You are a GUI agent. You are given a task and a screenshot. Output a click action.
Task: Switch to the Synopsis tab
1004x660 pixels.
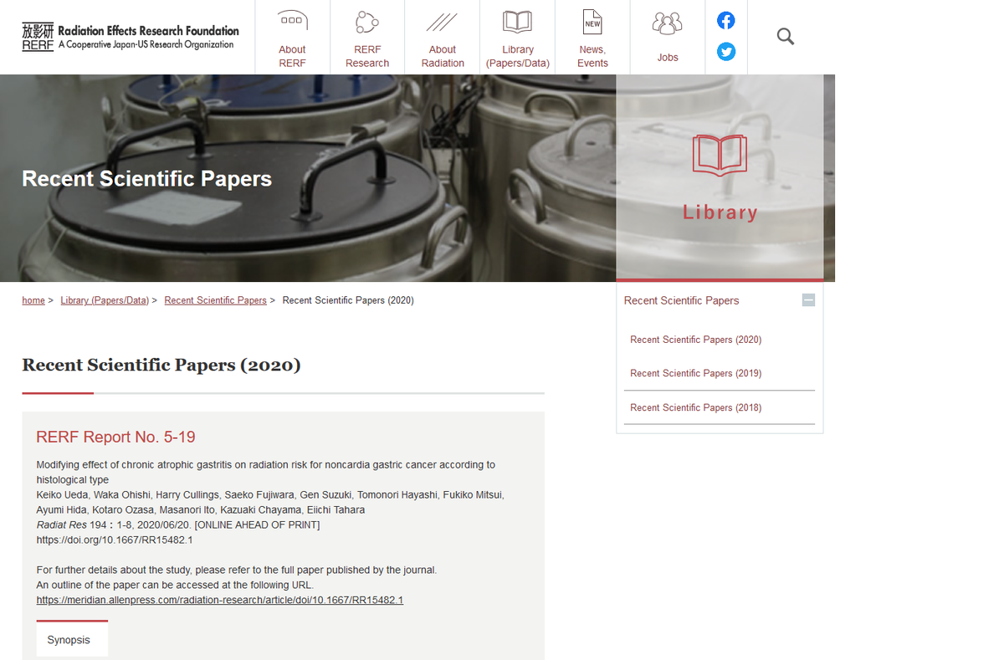(72, 639)
